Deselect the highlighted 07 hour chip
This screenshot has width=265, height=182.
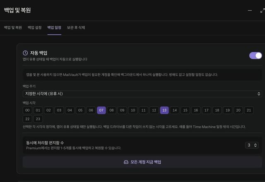pos(101,110)
